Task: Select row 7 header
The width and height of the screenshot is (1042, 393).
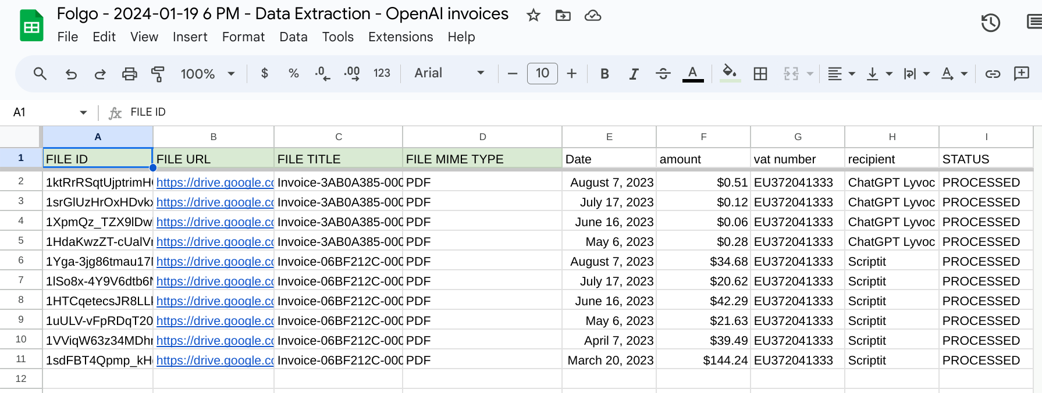Action: (21, 280)
